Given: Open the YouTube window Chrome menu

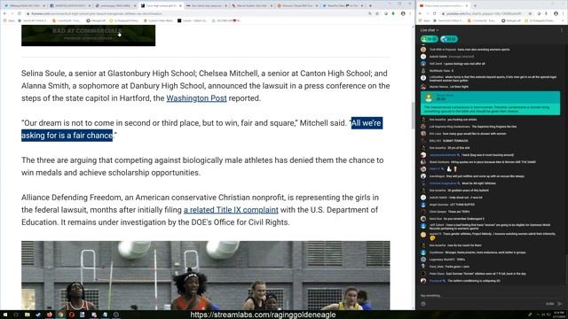Looking at the screenshot, I should (x=564, y=13).
